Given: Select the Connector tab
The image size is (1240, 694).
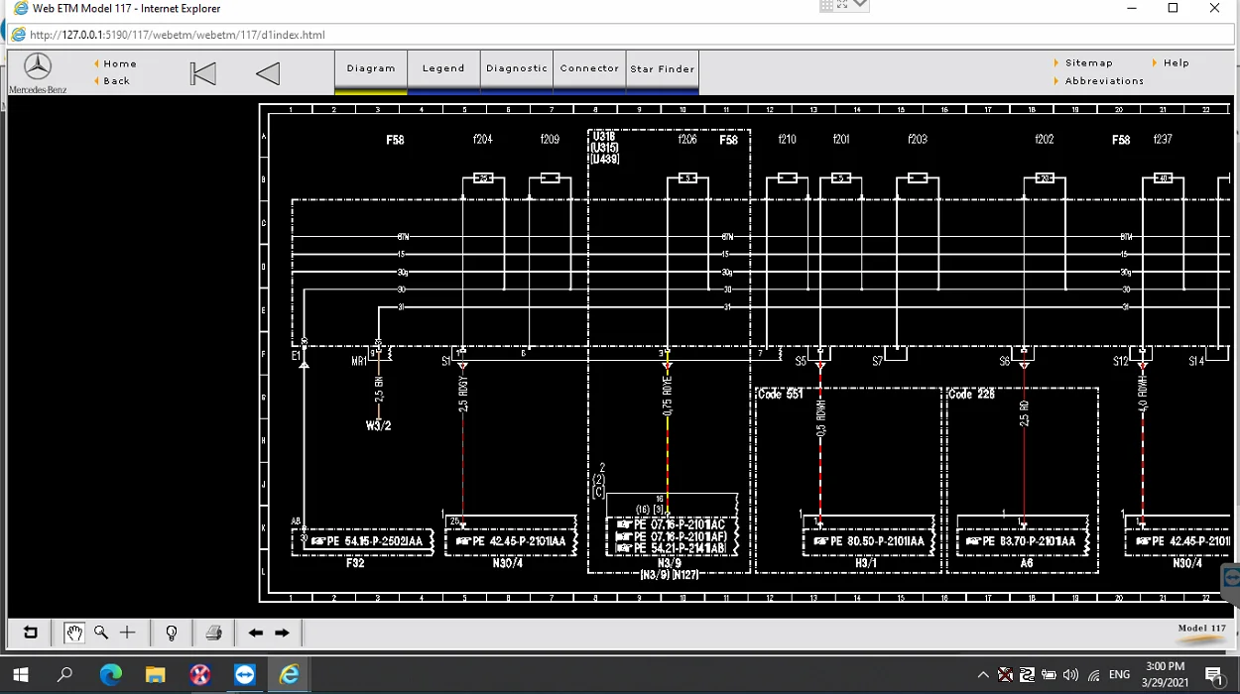Looking at the screenshot, I should [x=589, y=69].
